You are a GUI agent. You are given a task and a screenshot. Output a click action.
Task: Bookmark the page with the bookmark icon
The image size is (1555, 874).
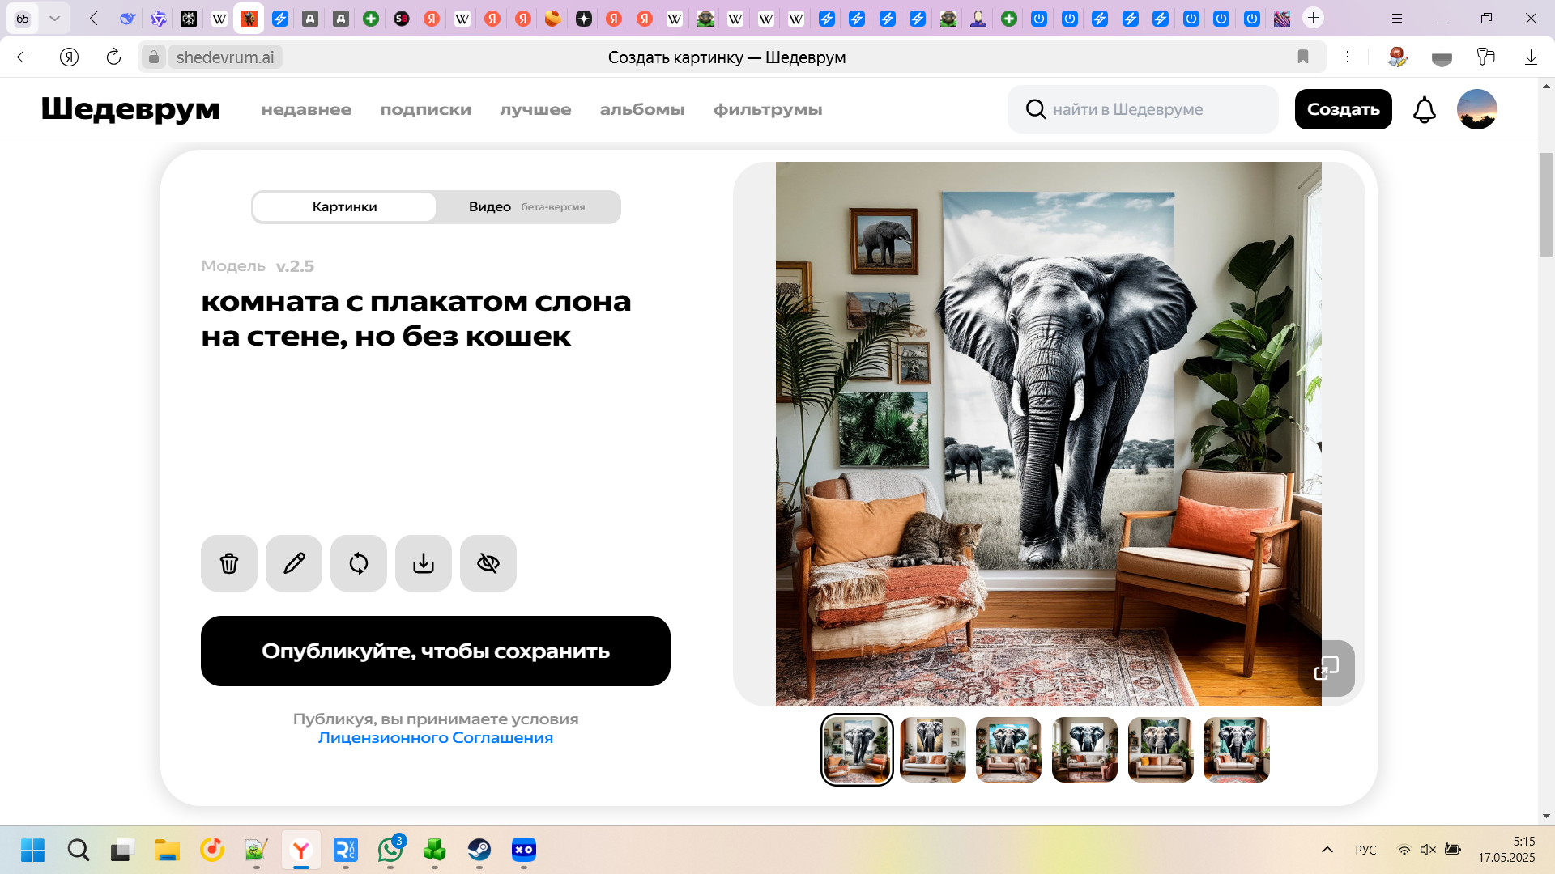pos(1303,57)
